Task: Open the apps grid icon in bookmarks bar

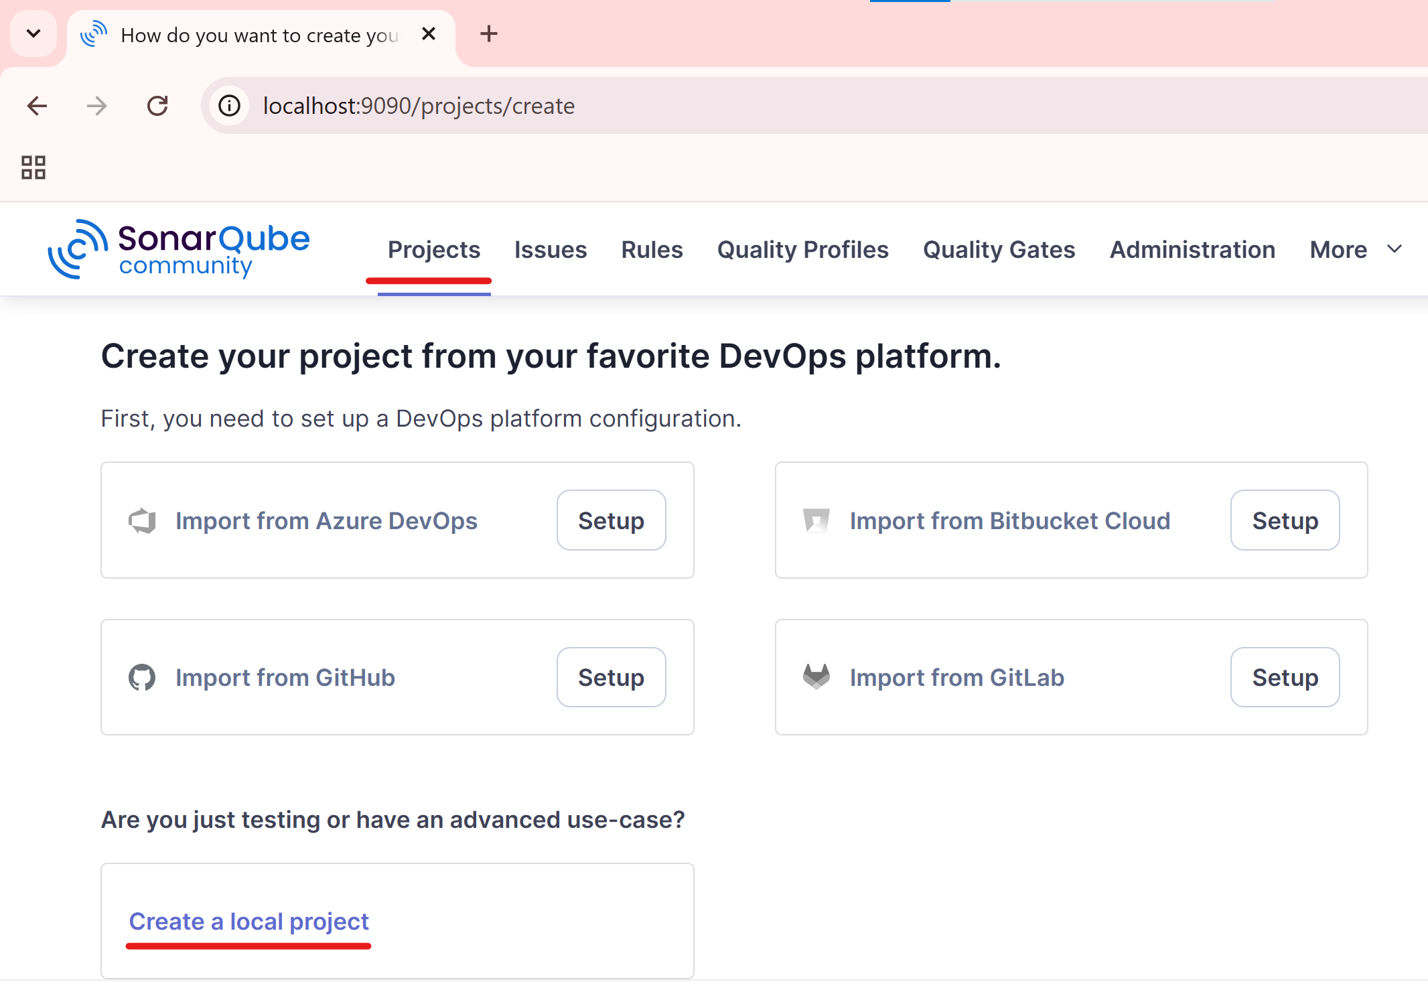Action: coord(33,167)
